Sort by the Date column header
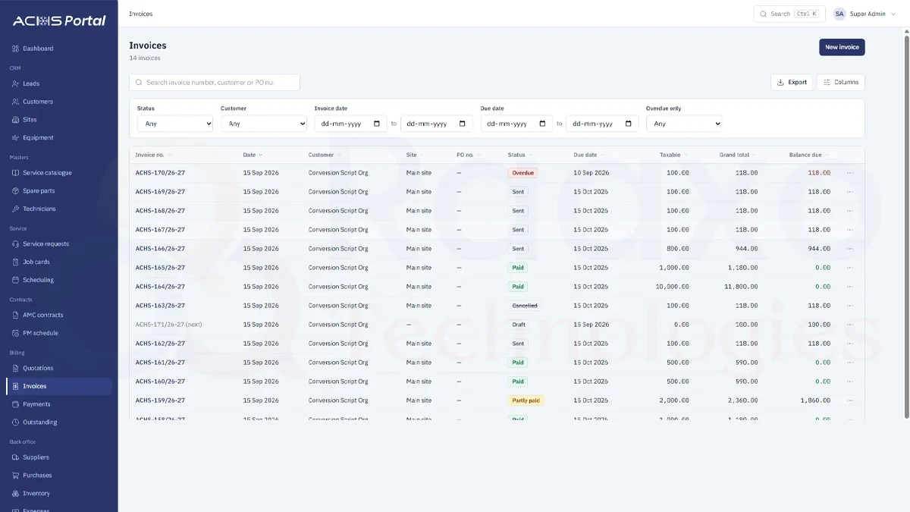 [253, 155]
